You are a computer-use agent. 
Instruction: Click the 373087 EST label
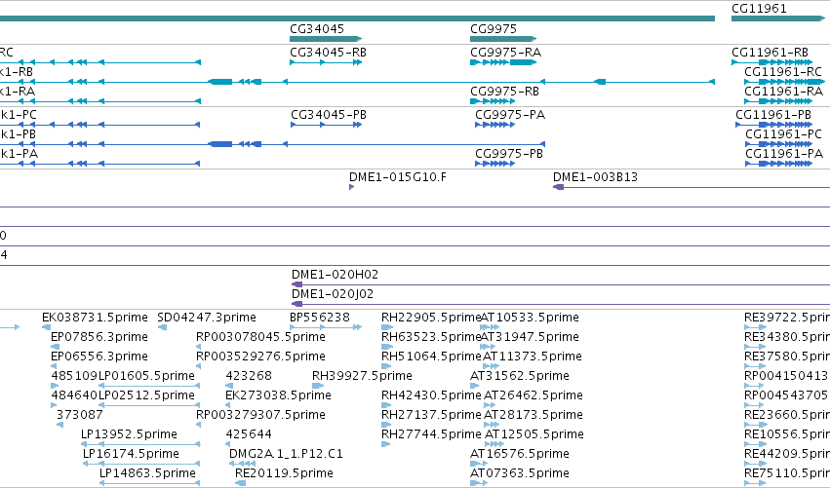tap(79, 415)
